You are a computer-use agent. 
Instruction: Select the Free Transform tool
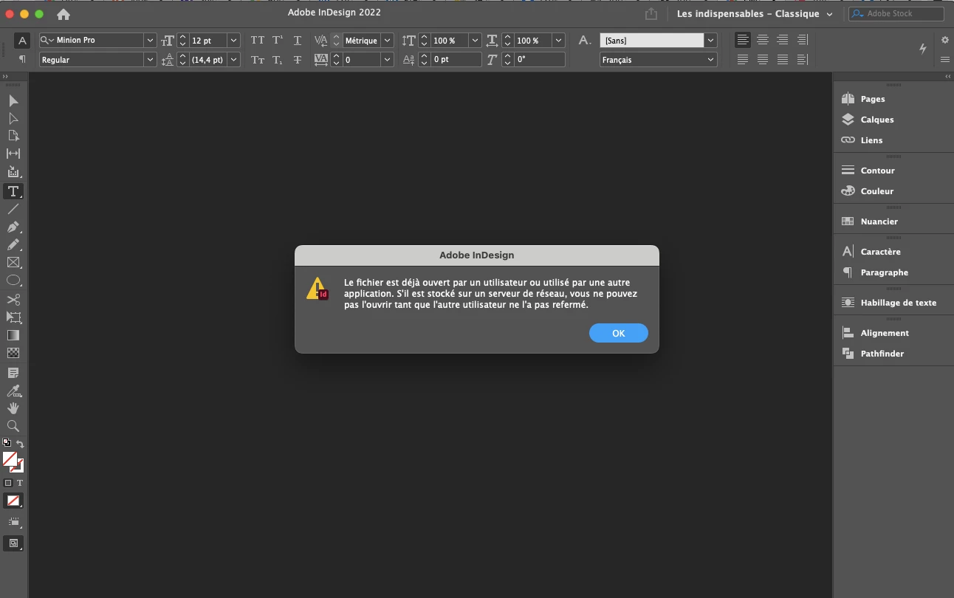[13, 317]
